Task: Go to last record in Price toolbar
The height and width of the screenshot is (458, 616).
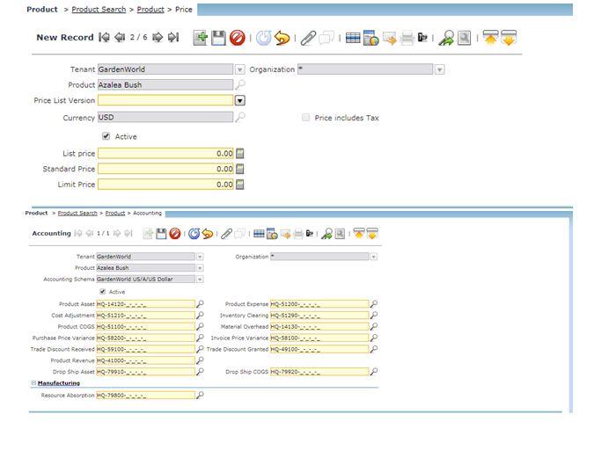Action: (173, 37)
